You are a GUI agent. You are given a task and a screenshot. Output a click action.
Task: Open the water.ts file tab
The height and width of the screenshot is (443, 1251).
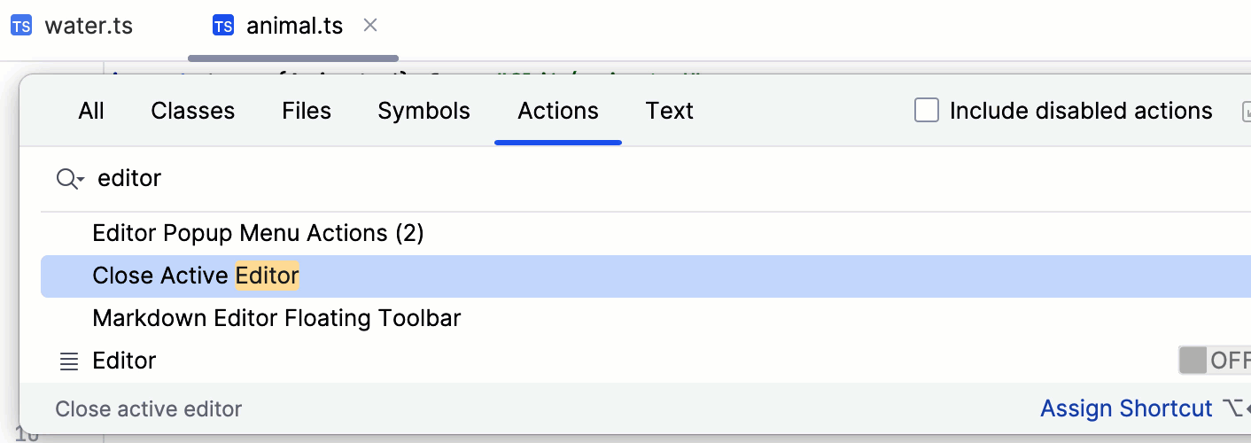pos(89,26)
